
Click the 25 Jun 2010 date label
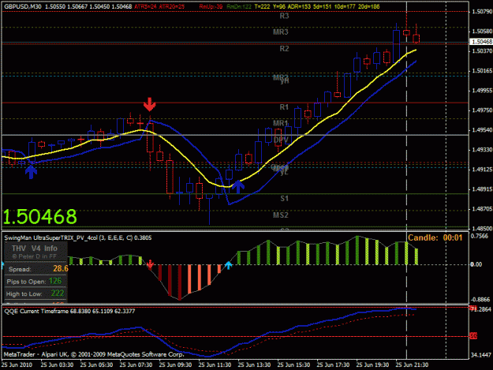tap(17, 364)
